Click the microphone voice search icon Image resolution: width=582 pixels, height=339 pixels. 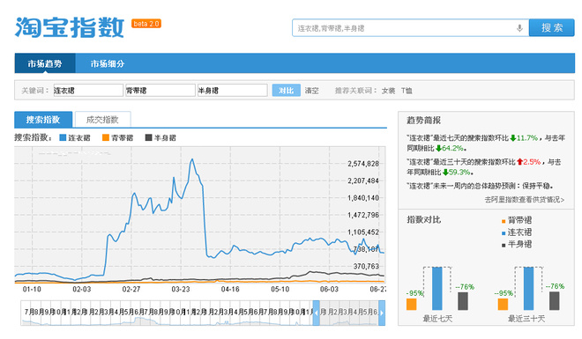[x=519, y=28]
